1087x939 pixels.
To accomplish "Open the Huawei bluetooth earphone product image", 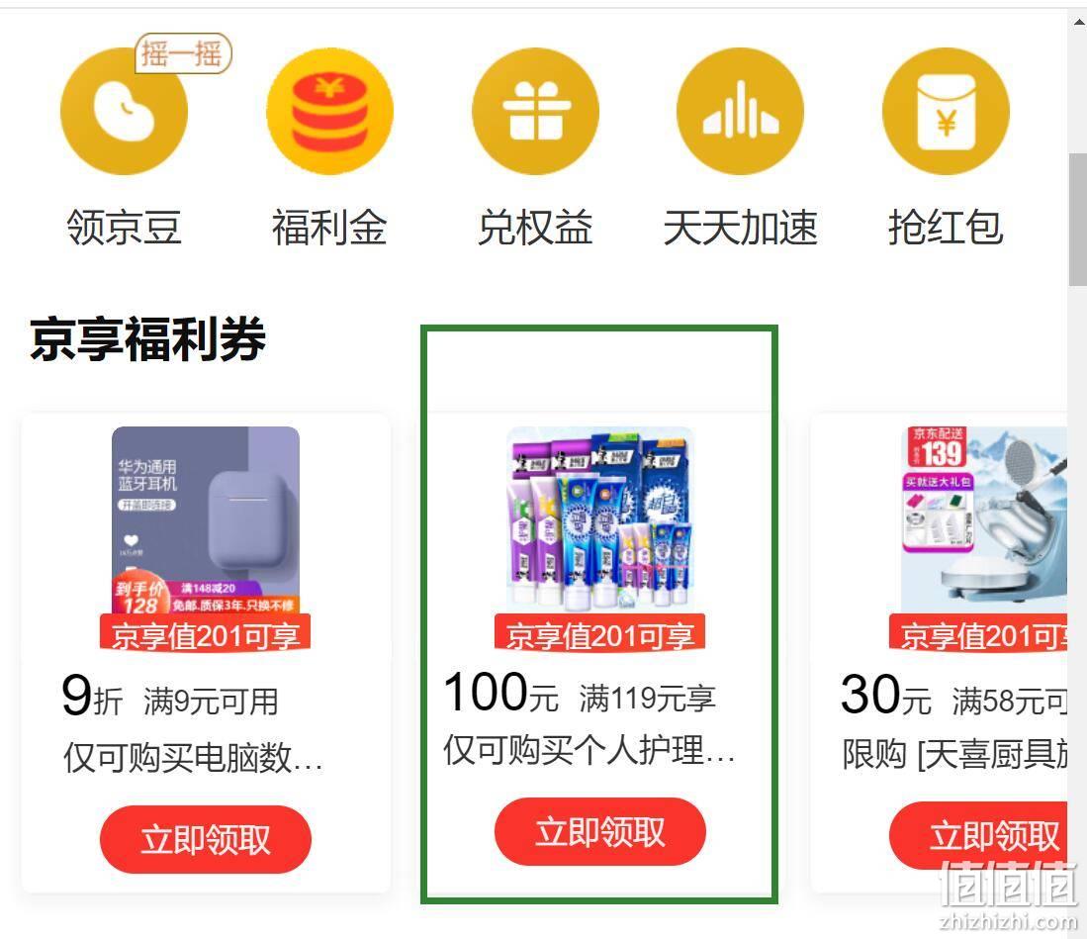I will tap(206, 520).
